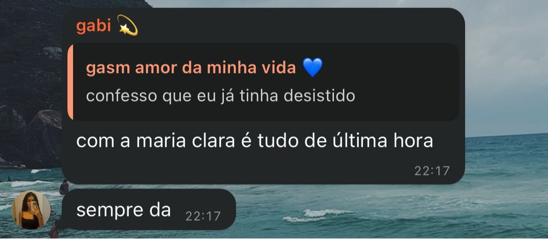Viewport: 548px width, 239px height.
Task: Click the dizzy star emoji beside gabi
Action: tap(127, 25)
